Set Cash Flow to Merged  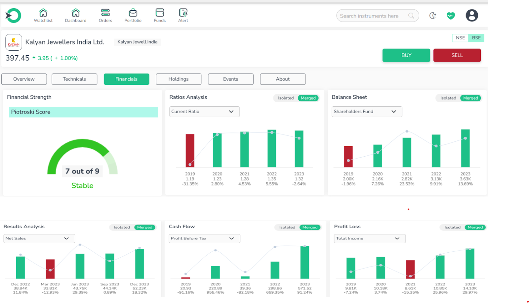click(310, 227)
